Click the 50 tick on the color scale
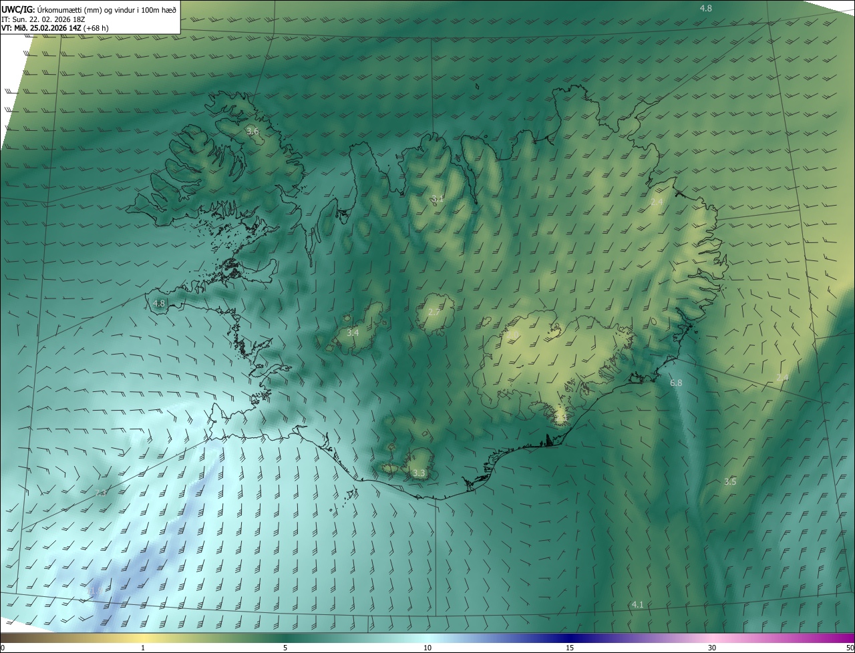This screenshot has height=653, width=855. 850,648
